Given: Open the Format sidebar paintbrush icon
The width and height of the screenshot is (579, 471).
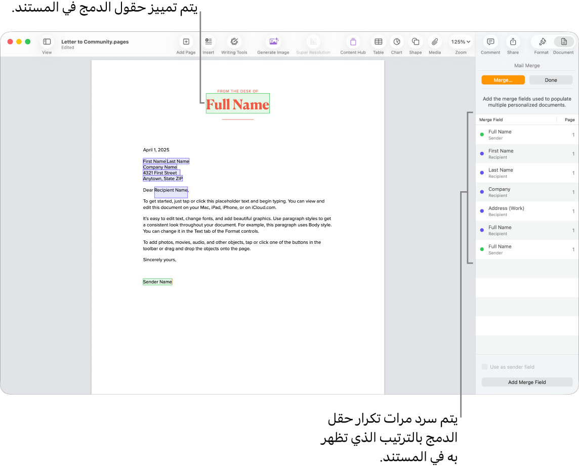Looking at the screenshot, I should pyautogui.click(x=542, y=41).
